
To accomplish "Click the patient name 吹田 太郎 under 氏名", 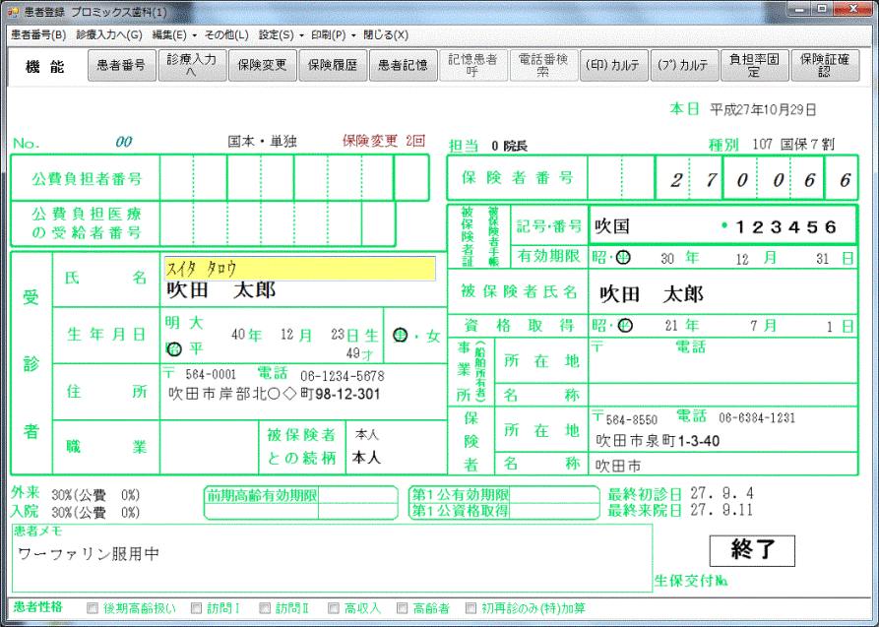I will click(x=221, y=290).
